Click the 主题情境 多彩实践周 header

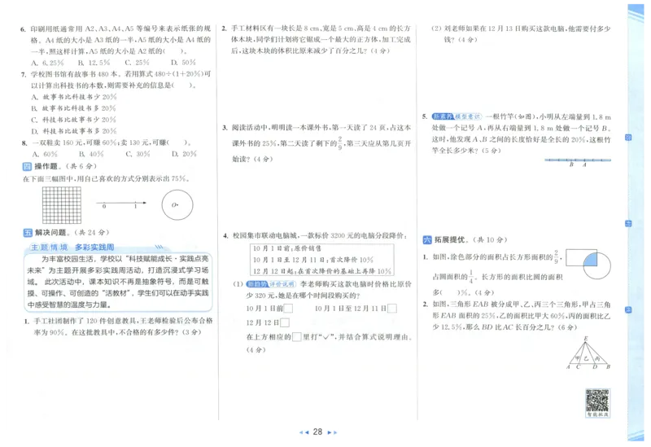tap(72, 248)
